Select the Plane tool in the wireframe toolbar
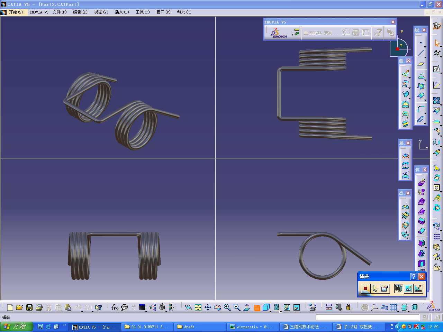The height and width of the screenshot is (332, 443). click(421, 64)
